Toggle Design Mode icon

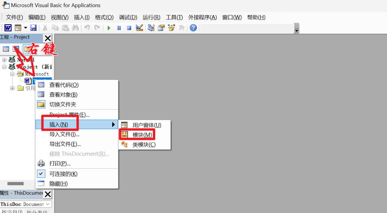click(139, 28)
